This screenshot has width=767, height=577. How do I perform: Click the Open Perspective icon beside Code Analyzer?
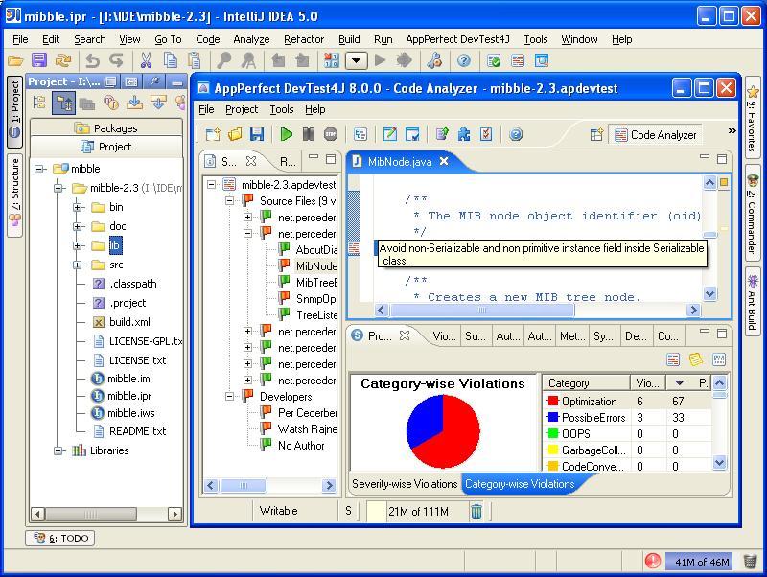pyautogui.click(x=596, y=135)
